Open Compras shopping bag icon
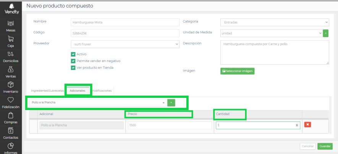Viewport: 338px width, 154px height. [11, 115]
